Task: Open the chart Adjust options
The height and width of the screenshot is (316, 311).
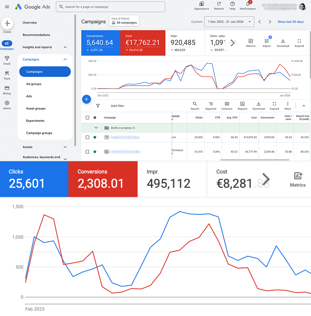Action: [267, 43]
